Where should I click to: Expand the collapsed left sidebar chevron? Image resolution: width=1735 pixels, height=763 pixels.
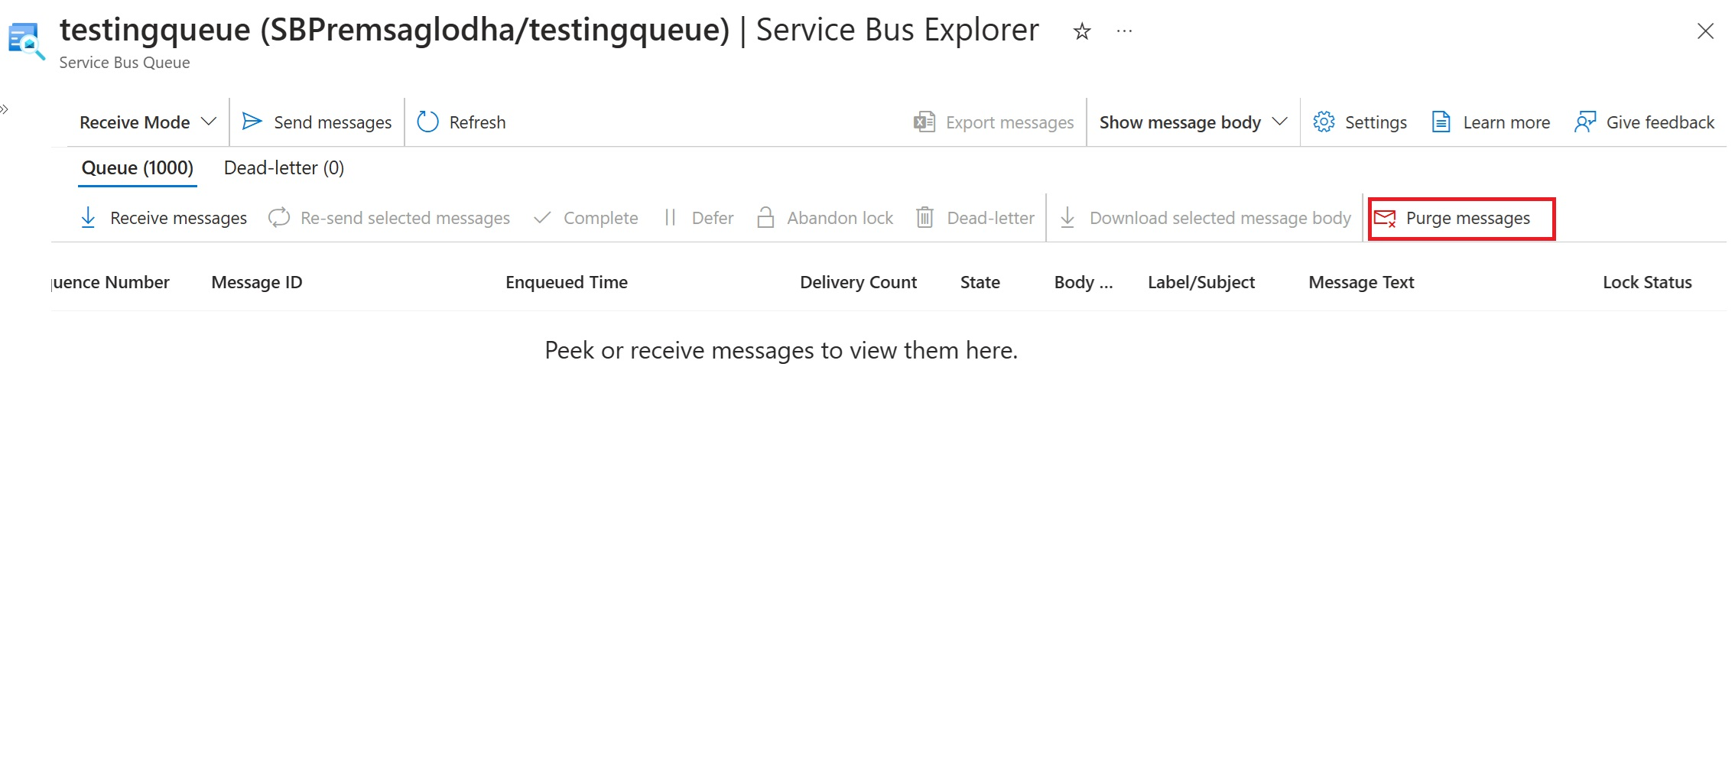[5, 109]
